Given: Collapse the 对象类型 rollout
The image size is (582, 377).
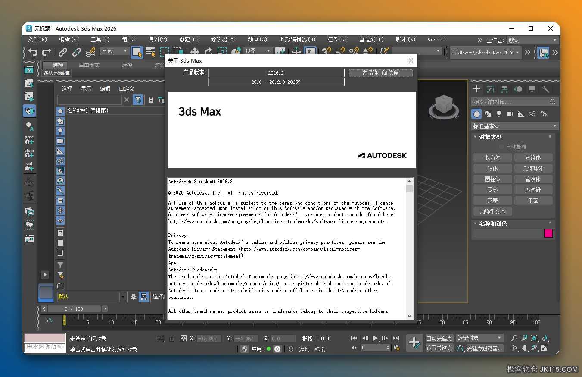Looking at the screenshot, I should tap(490, 137).
